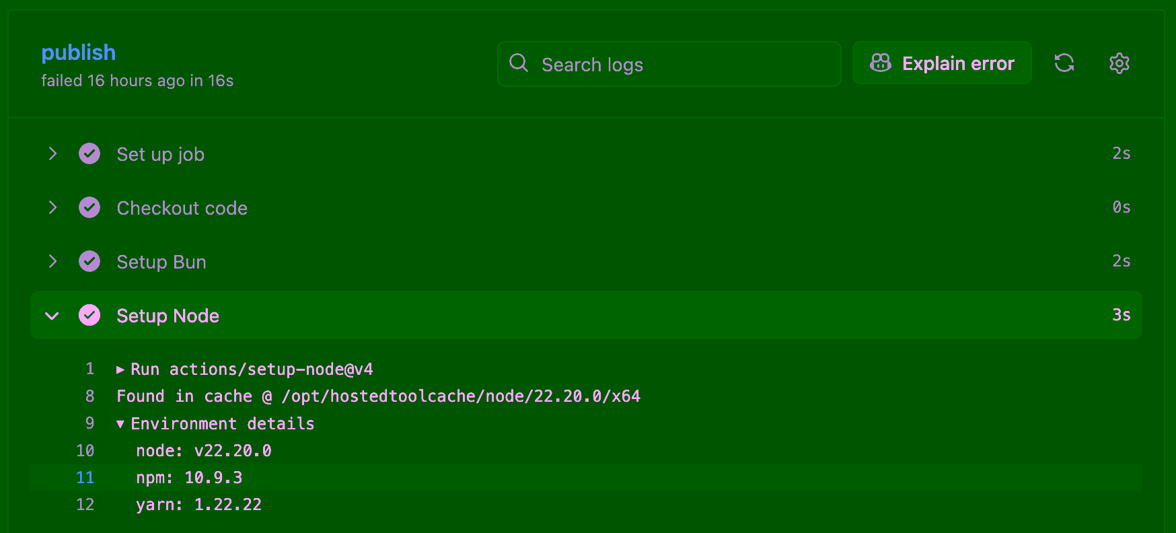The height and width of the screenshot is (533, 1176).
Task: Click the magnifier icon in search box
Action: tap(519, 63)
